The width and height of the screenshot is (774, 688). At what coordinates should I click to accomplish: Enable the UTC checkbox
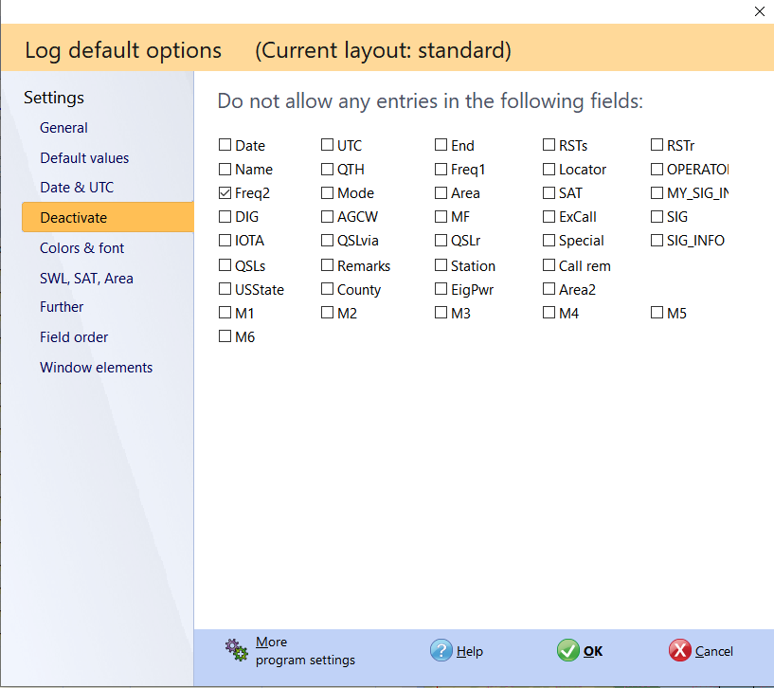click(x=327, y=145)
